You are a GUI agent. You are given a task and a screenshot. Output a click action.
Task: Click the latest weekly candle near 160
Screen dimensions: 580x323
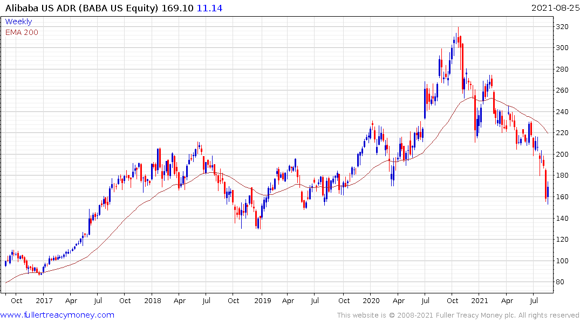point(548,192)
